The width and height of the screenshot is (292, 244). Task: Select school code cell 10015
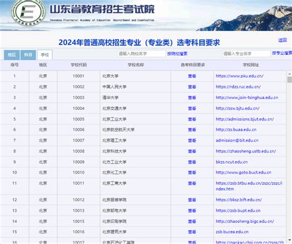[x=78, y=221]
